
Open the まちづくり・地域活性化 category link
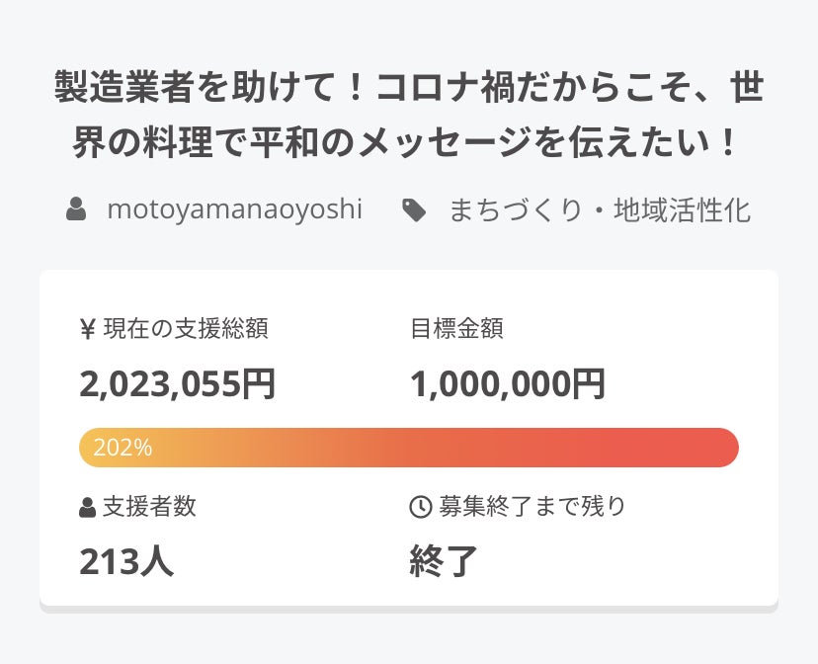tap(599, 209)
